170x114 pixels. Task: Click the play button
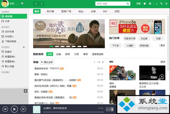[14, 109]
